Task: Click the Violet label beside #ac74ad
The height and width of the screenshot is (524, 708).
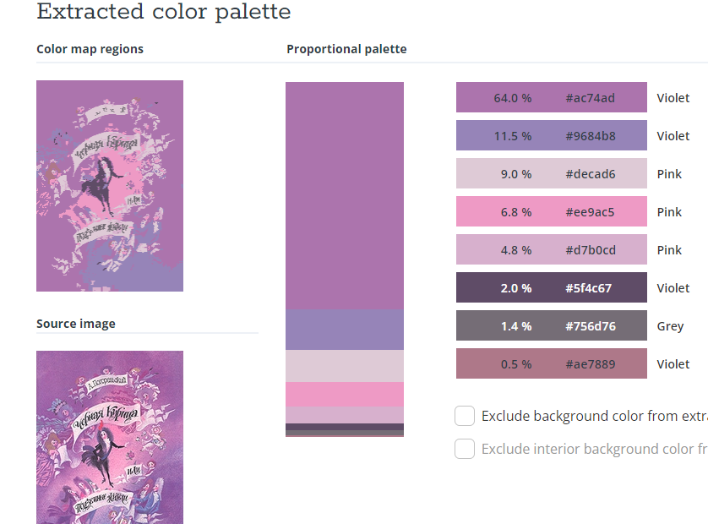Action: pos(673,97)
